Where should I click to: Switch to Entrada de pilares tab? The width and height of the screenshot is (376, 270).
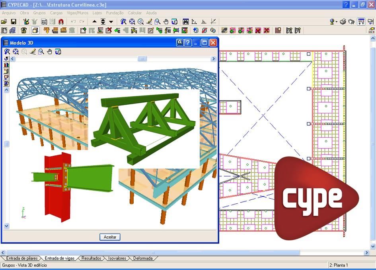tap(21, 258)
